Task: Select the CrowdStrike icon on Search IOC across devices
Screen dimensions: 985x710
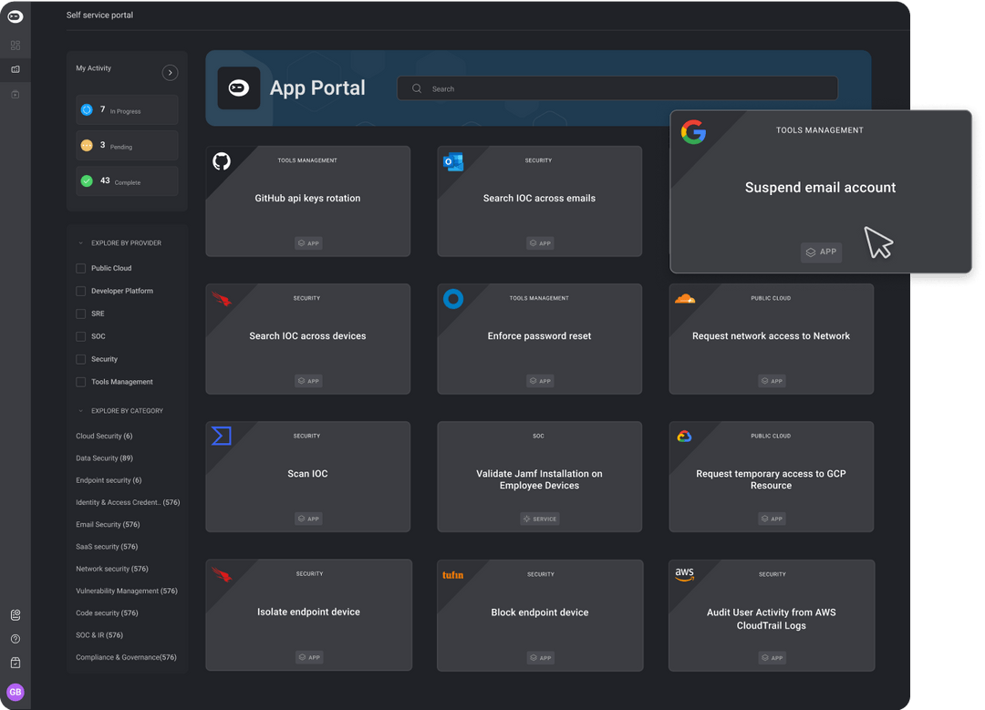Action: coord(222,297)
